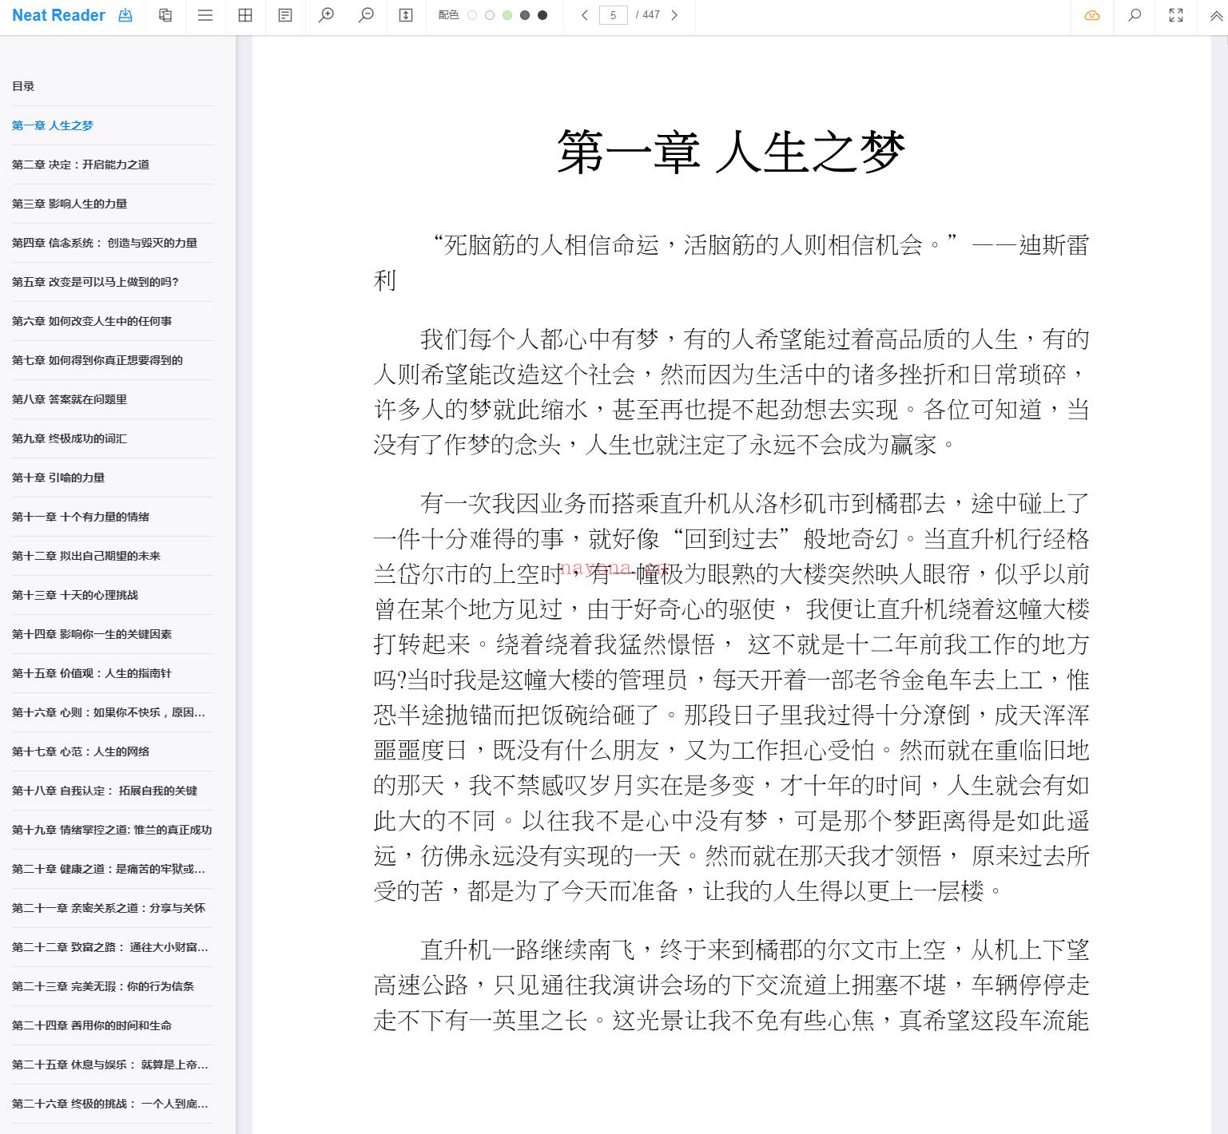1228x1134 pixels.
Task: Click the word 迪斯雷 in the quote line
Action: coord(1054,245)
